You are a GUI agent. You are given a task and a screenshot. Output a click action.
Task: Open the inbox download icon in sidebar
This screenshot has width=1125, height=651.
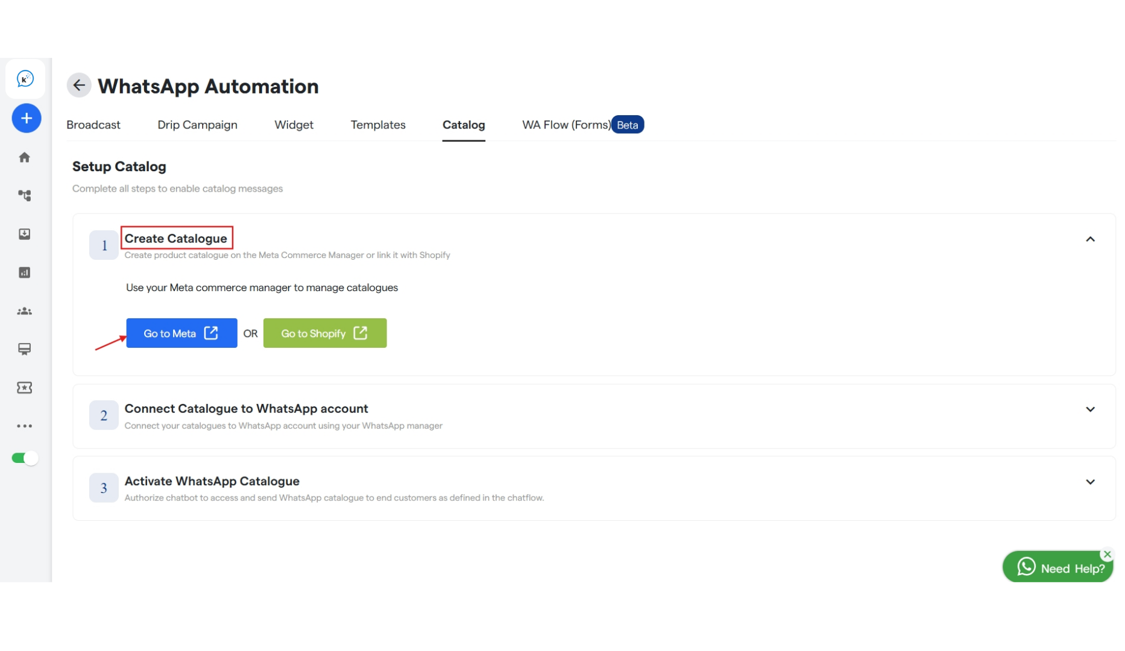click(x=25, y=234)
